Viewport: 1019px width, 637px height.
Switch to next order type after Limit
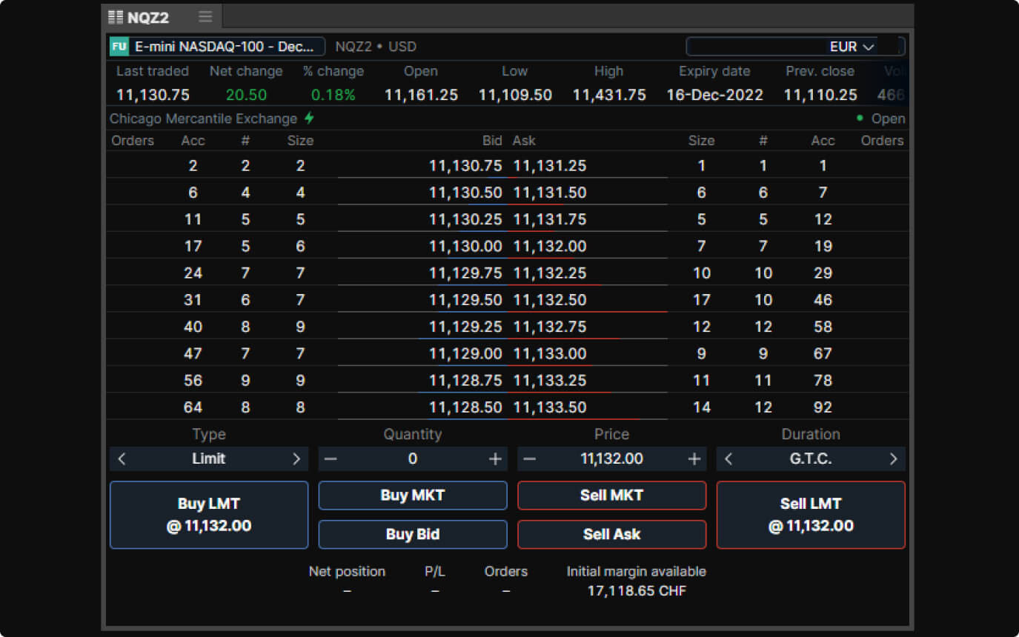[296, 459]
